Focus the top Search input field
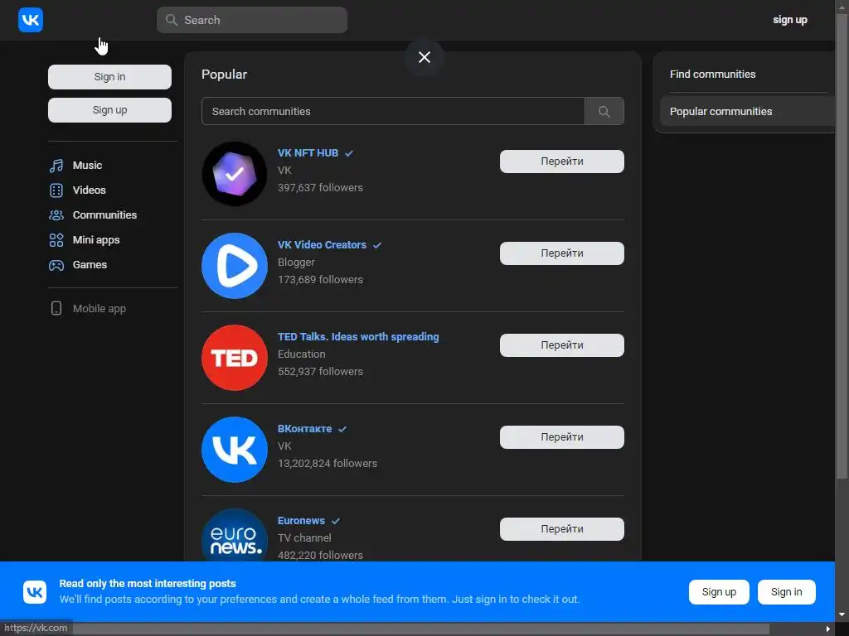Image resolution: width=849 pixels, height=636 pixels. tap(252, 20)
